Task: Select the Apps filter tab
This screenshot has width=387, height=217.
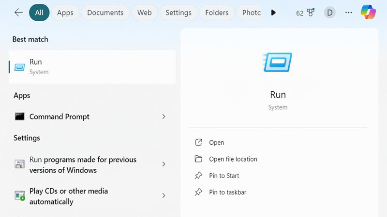Action: click(65, 13)
